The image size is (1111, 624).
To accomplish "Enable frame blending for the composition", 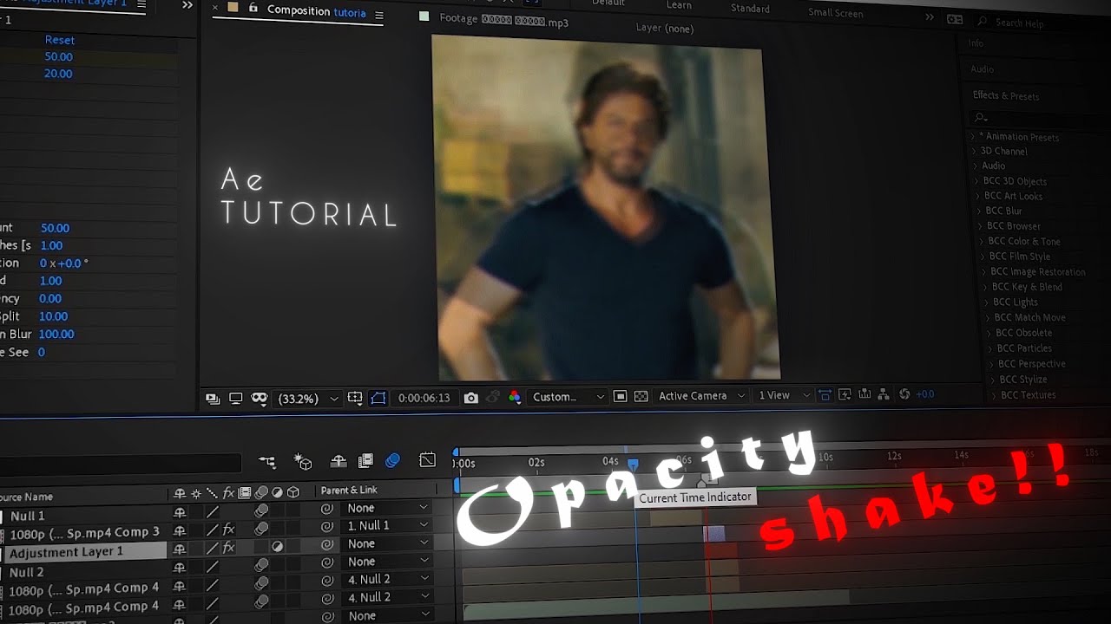I will [366, 461].
